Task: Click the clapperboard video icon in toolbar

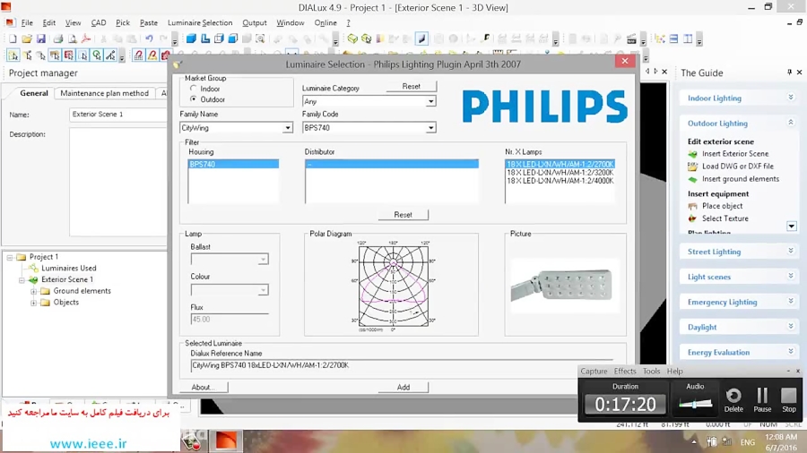Action: [631, 39]
